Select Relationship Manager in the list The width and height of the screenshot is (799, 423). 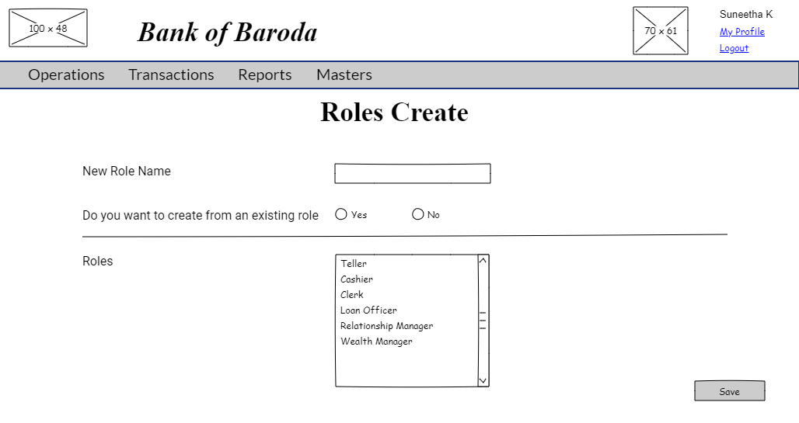[386, 326]
